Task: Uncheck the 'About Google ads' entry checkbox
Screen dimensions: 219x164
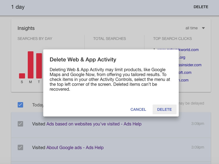Action: 20,148
